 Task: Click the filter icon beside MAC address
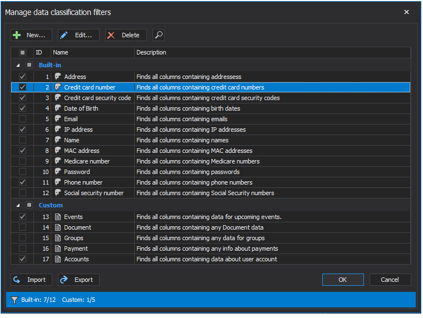click(58, 150)
